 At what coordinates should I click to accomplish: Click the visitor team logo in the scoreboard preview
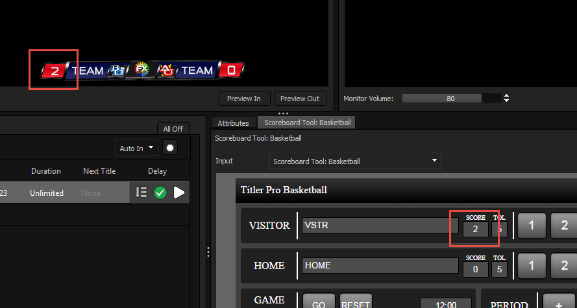117,70
